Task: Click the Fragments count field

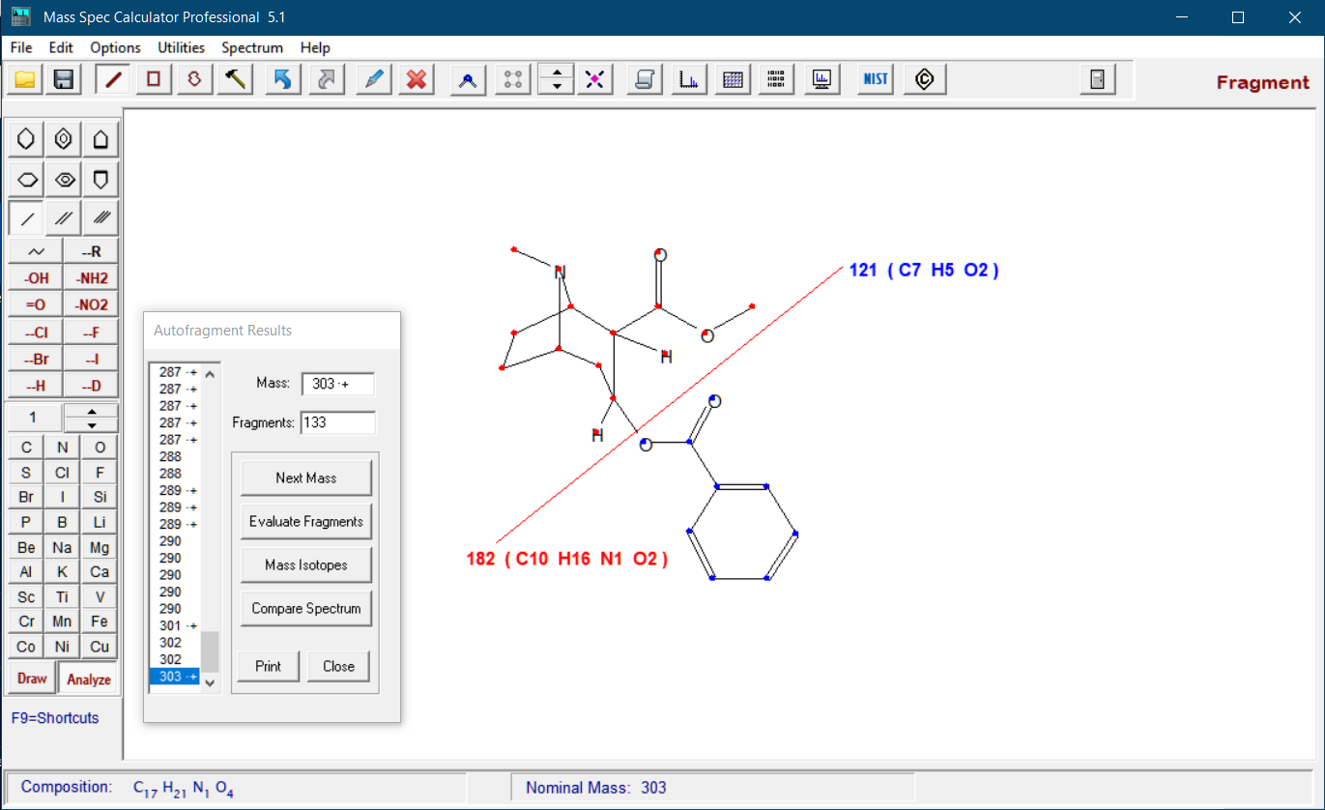Action: click(337, 422)
